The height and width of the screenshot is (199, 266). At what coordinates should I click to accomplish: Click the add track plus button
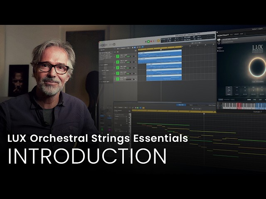point(115,52)
